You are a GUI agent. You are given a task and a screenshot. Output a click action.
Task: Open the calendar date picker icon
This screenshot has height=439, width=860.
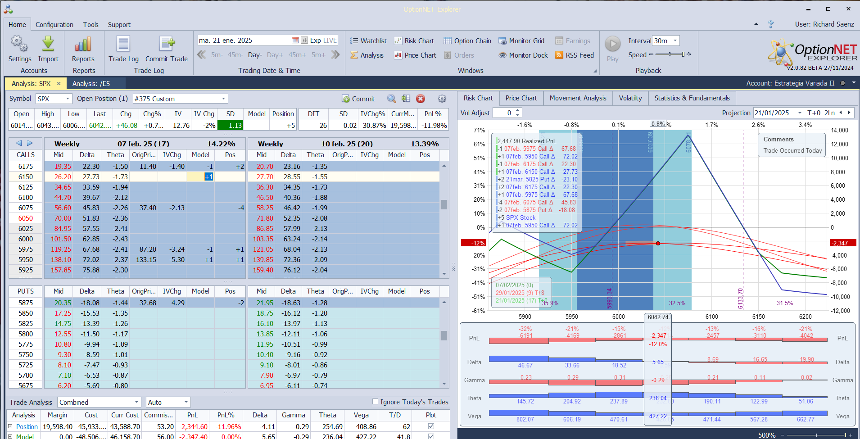[295, 41]
